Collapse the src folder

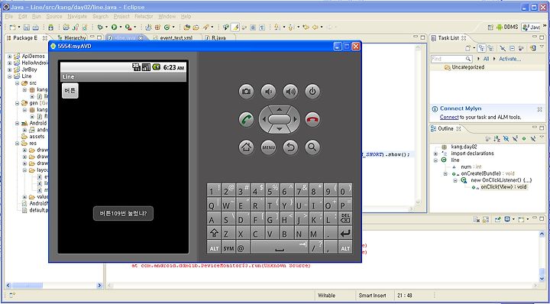17,83
